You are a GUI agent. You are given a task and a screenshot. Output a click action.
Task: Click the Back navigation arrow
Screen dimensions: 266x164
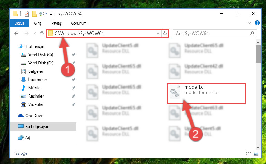16,33
